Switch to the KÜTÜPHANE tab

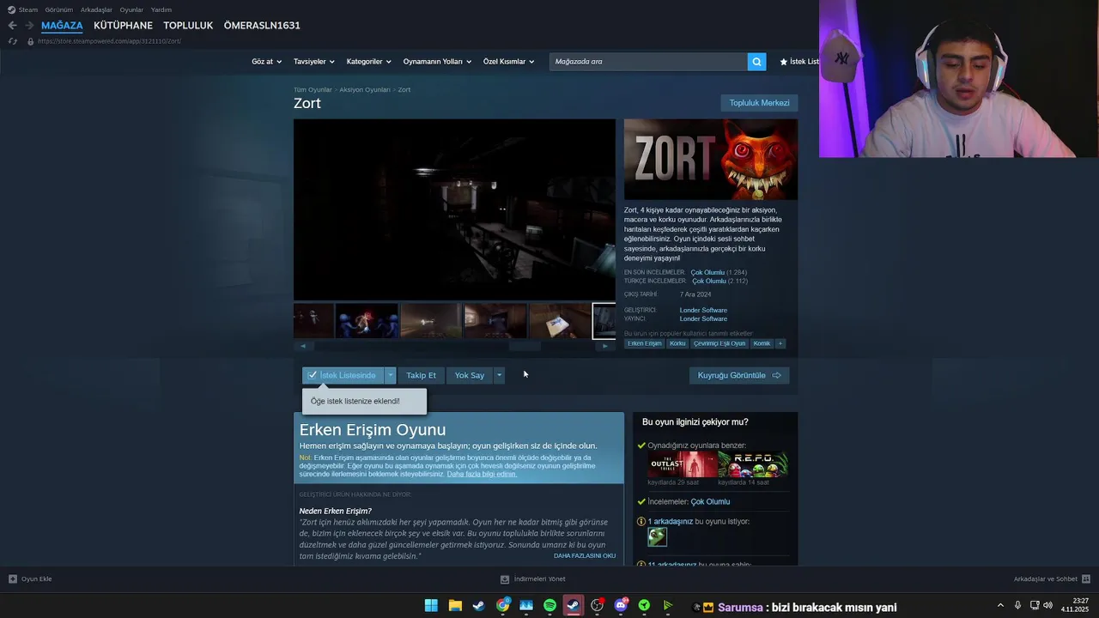coord(123,26)
